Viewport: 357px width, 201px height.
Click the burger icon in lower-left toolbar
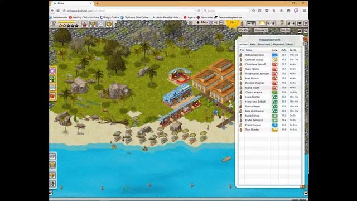coord(52,165)
